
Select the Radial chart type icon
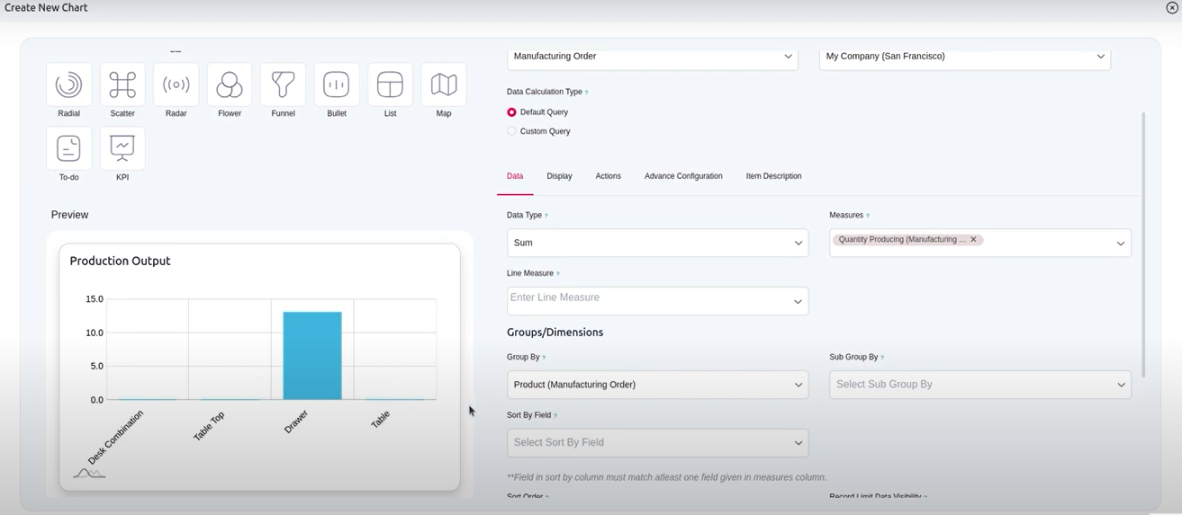pyautogui.click(x=68, y=85)
